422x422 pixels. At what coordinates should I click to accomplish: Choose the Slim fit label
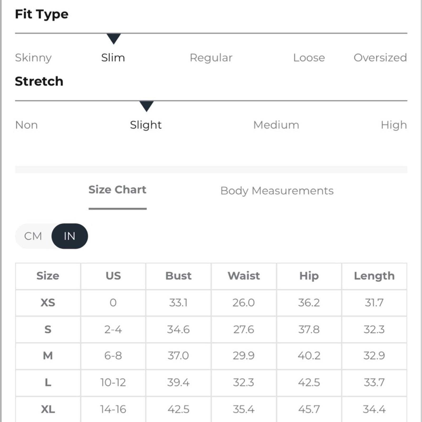pyautogui.click(x=113, y=57)
